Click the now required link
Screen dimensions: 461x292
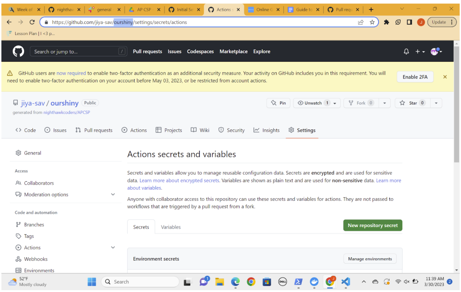pyautogui.click(x=71, y=73)
